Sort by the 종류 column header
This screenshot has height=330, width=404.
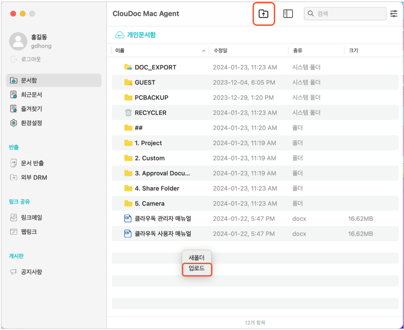[x=298, y=51]
